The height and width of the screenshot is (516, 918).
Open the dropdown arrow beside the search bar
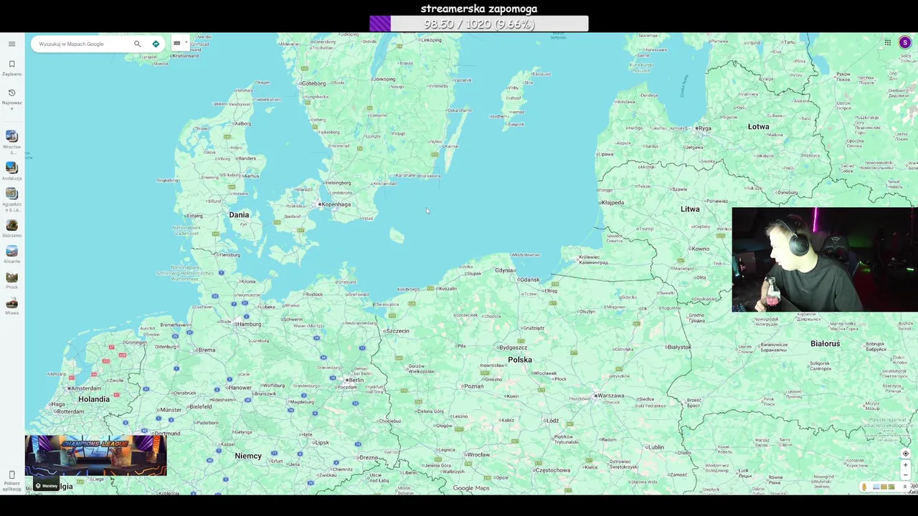(186, 43)
